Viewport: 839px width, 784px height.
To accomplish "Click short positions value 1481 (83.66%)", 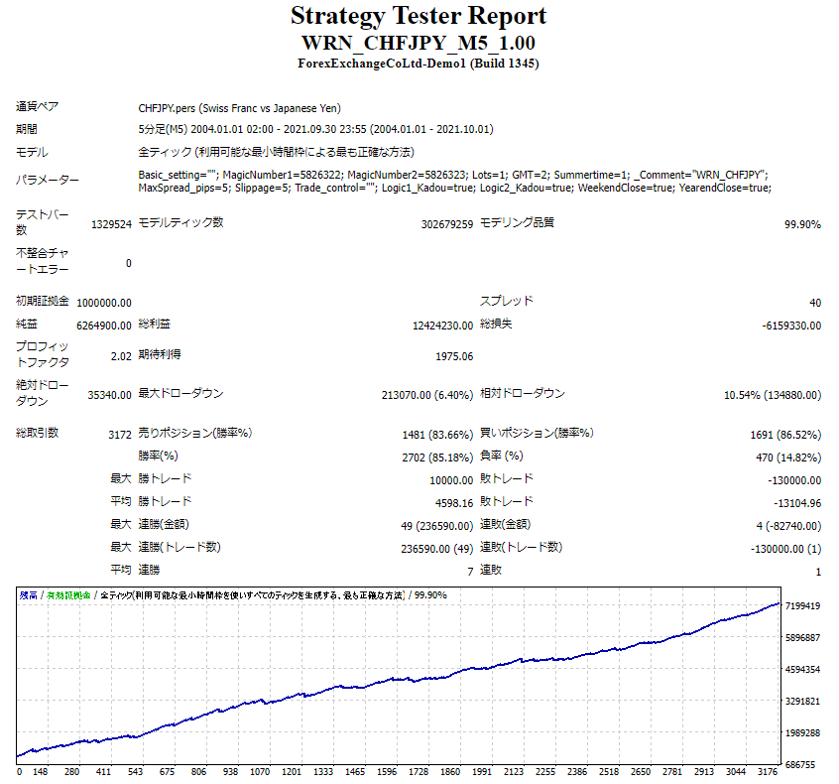I will [x=437, y=435].
